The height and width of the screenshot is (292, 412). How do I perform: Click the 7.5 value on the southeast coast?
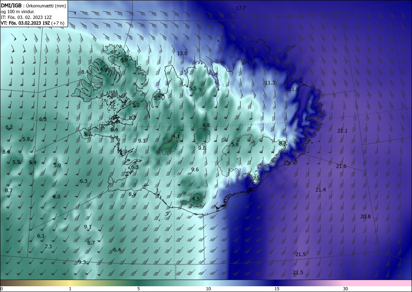[x=256, y=178]
